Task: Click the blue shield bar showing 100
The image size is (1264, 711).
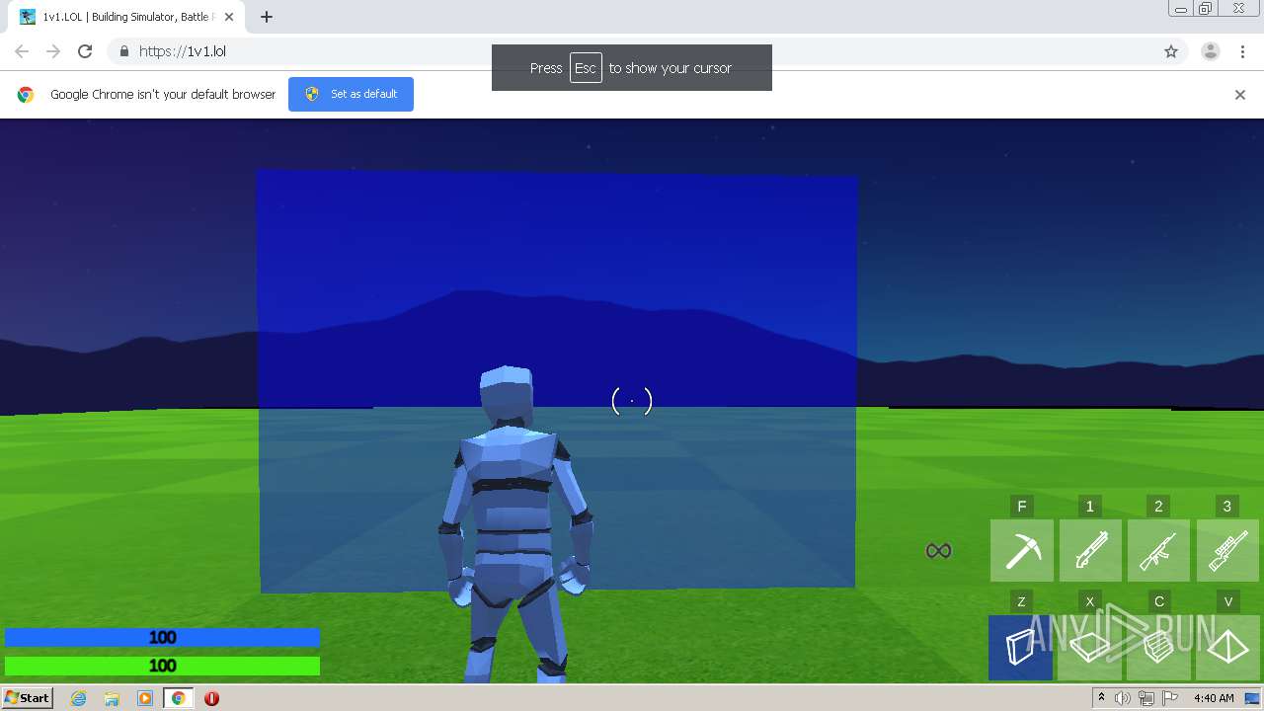Action: pyautogui.click(x=162, y=638)
